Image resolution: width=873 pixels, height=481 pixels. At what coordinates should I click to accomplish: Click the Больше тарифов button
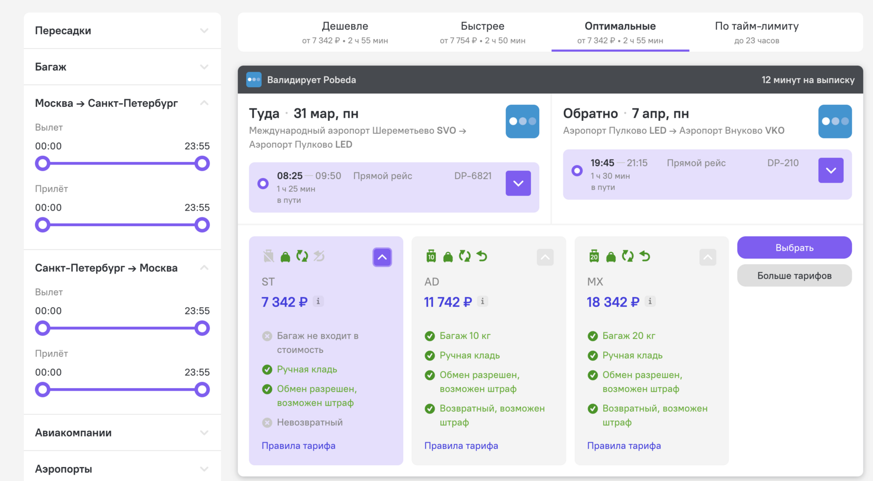pos(795,276)
